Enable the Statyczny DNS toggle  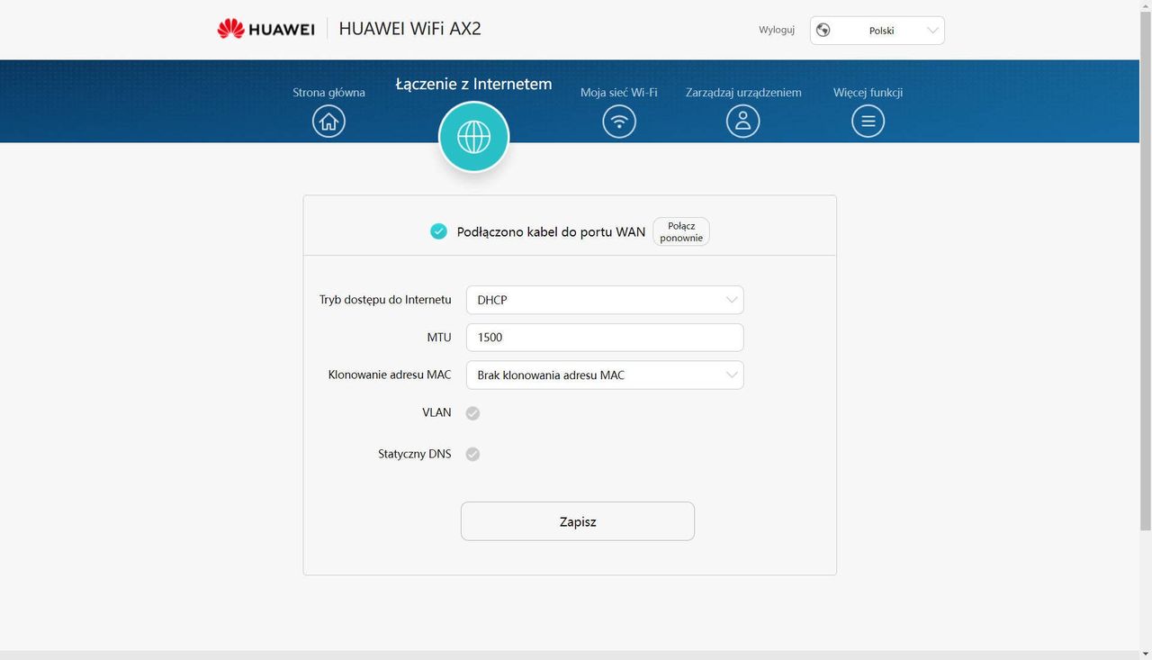click(x=472, y=454)
